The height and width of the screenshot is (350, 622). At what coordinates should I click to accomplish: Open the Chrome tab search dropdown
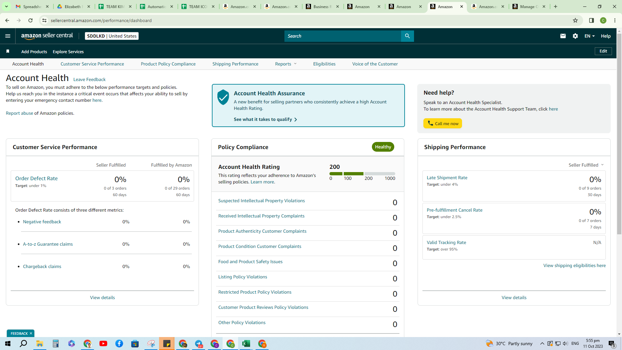pyautogui.click(x=6, y=6)
